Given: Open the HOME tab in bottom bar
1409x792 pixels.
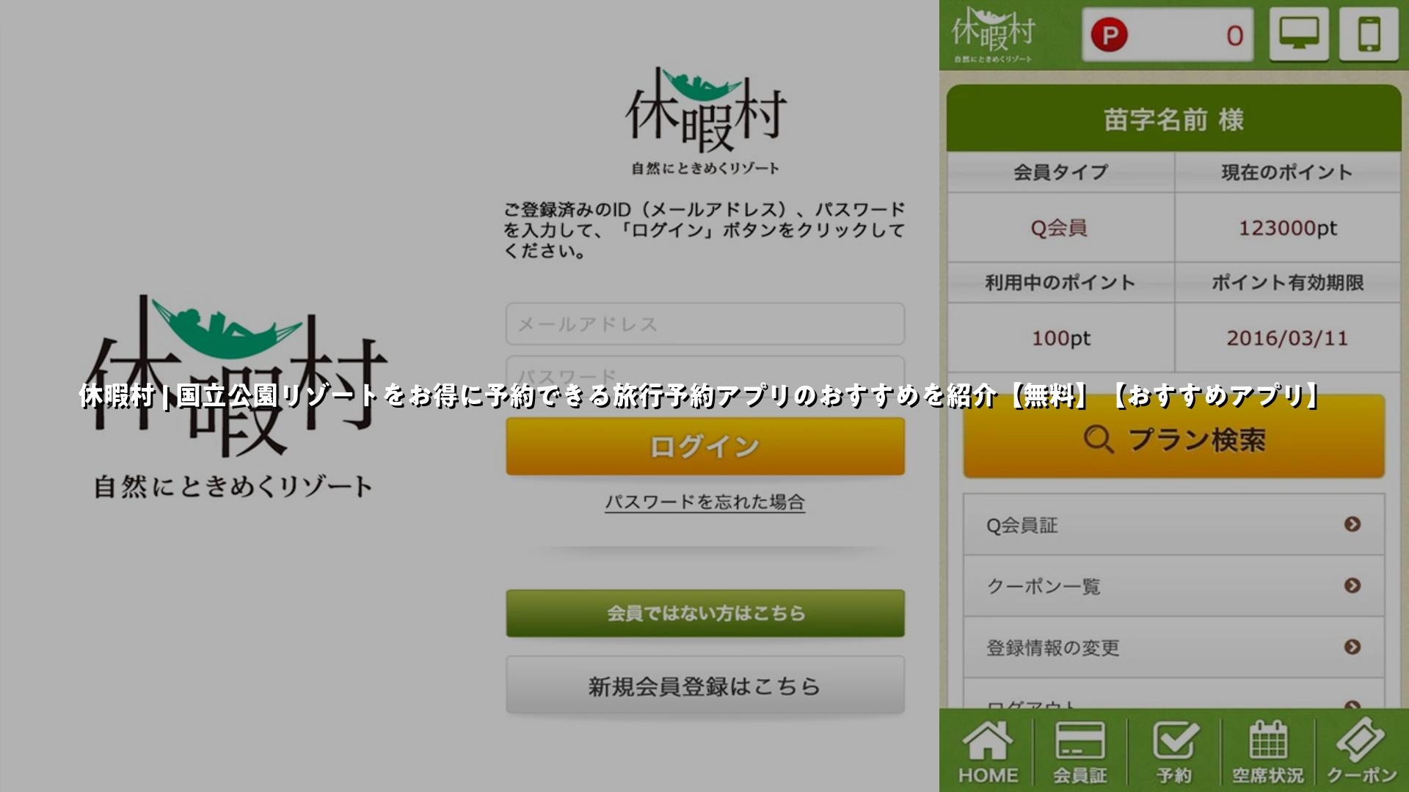Looking at the screenshot, I should pyautogui.click(x=988, y=752).
